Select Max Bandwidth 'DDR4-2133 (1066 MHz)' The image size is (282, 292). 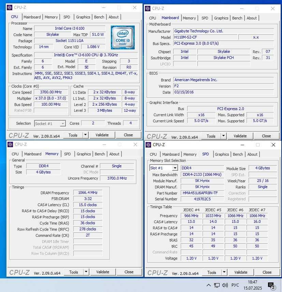[202, 174]
